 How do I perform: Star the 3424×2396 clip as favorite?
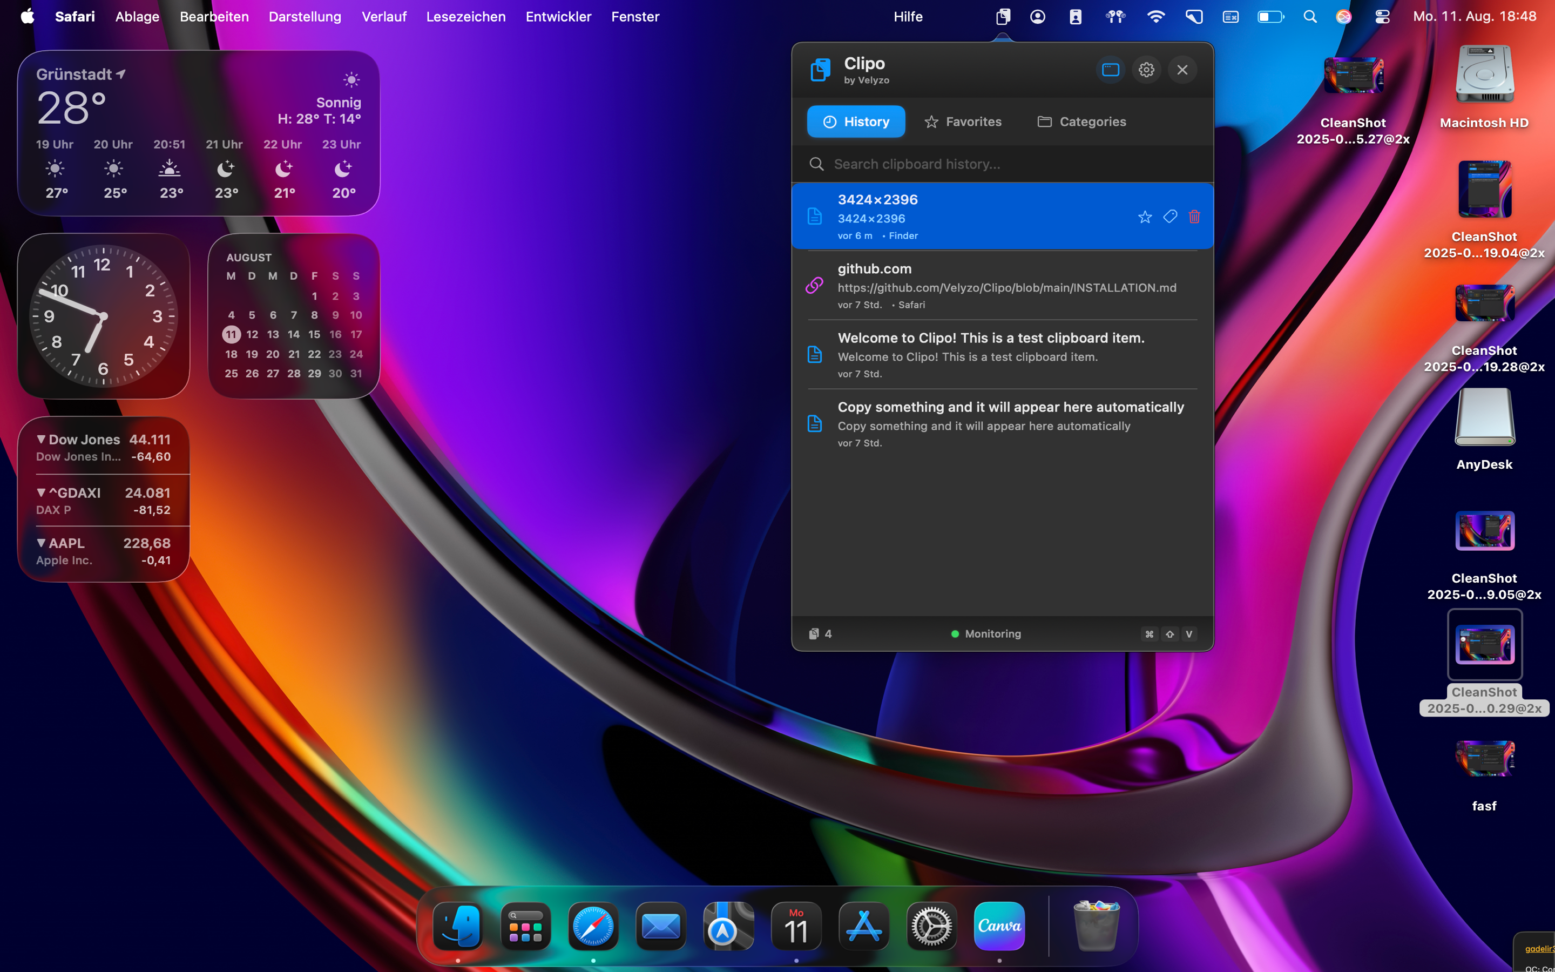tap(1145, 217)
